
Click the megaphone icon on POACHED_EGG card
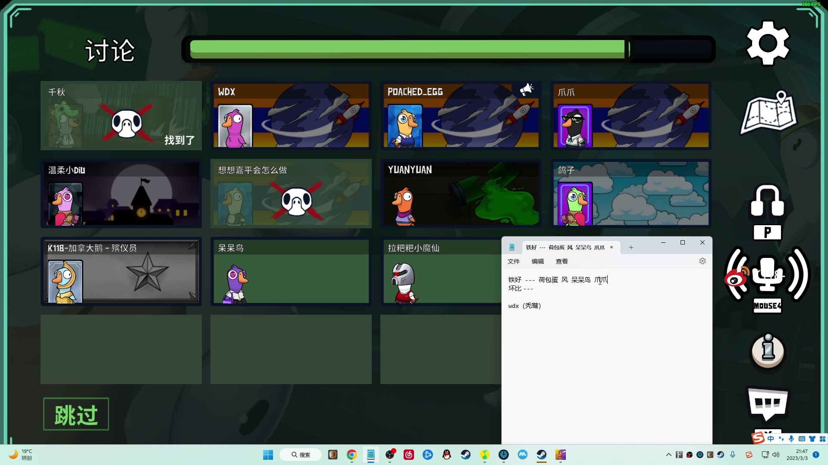pos(527,90)
